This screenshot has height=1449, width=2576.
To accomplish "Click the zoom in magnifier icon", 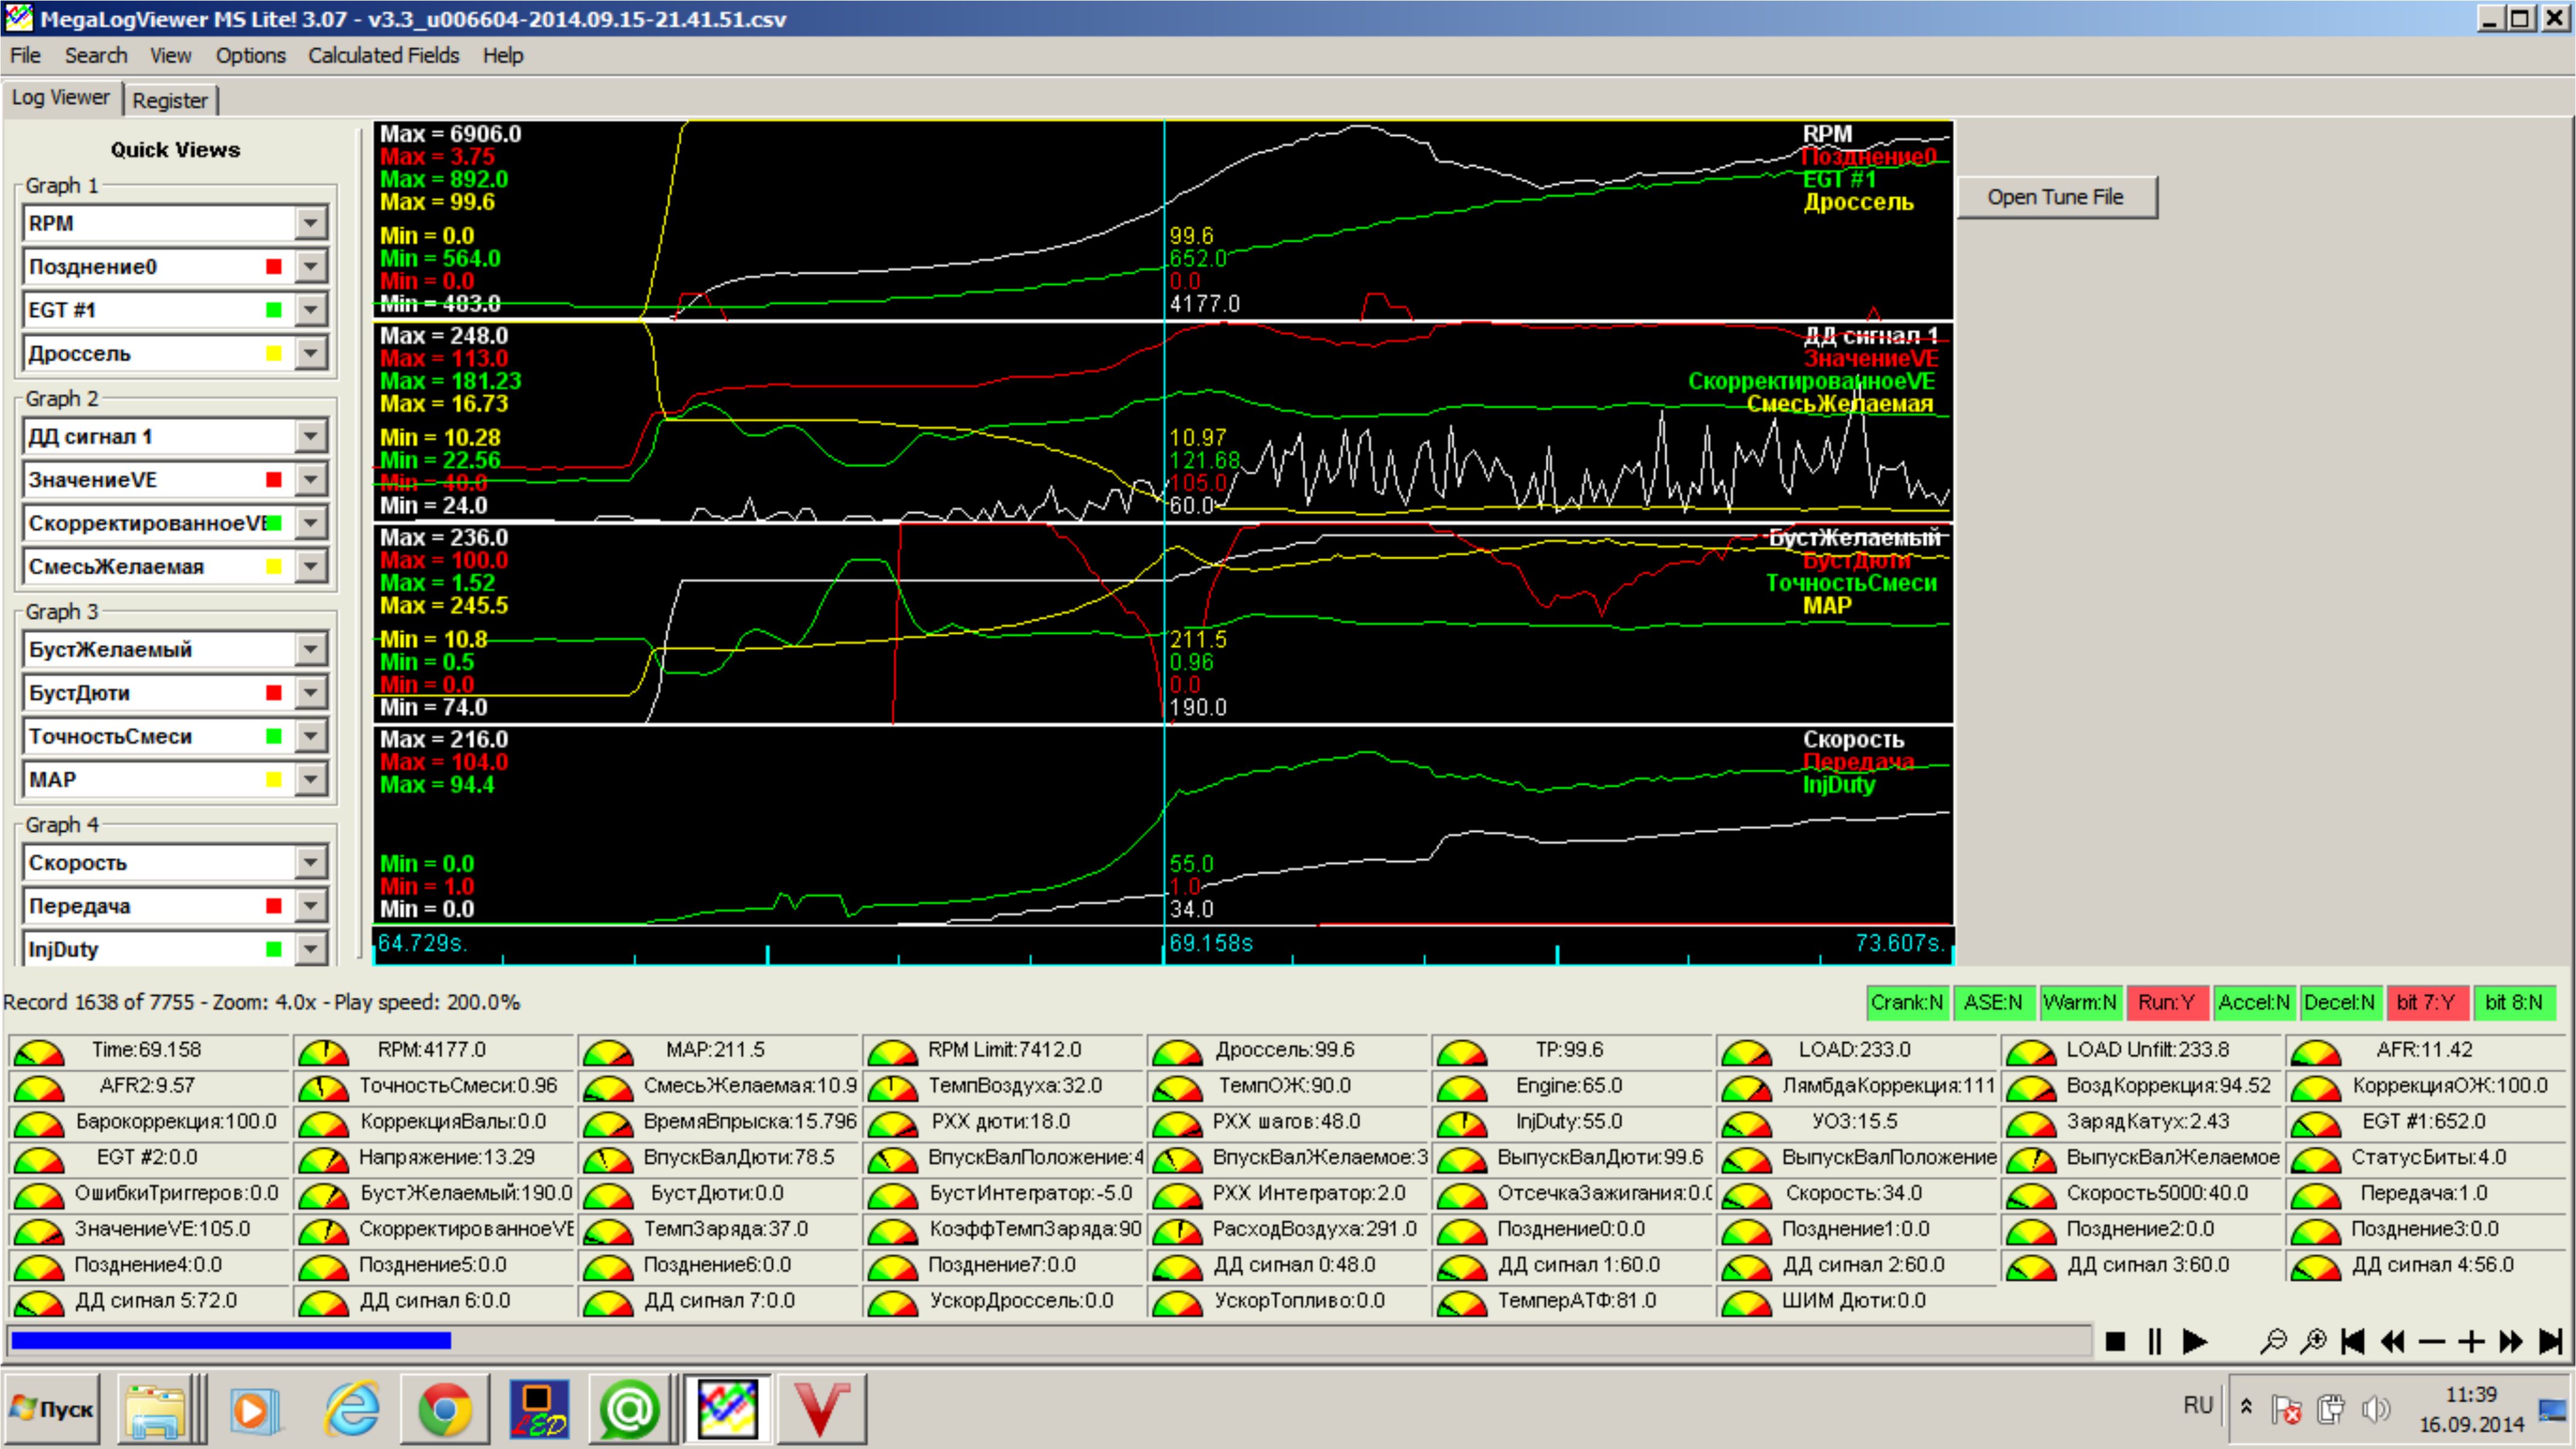I will click(2312, 1341).
